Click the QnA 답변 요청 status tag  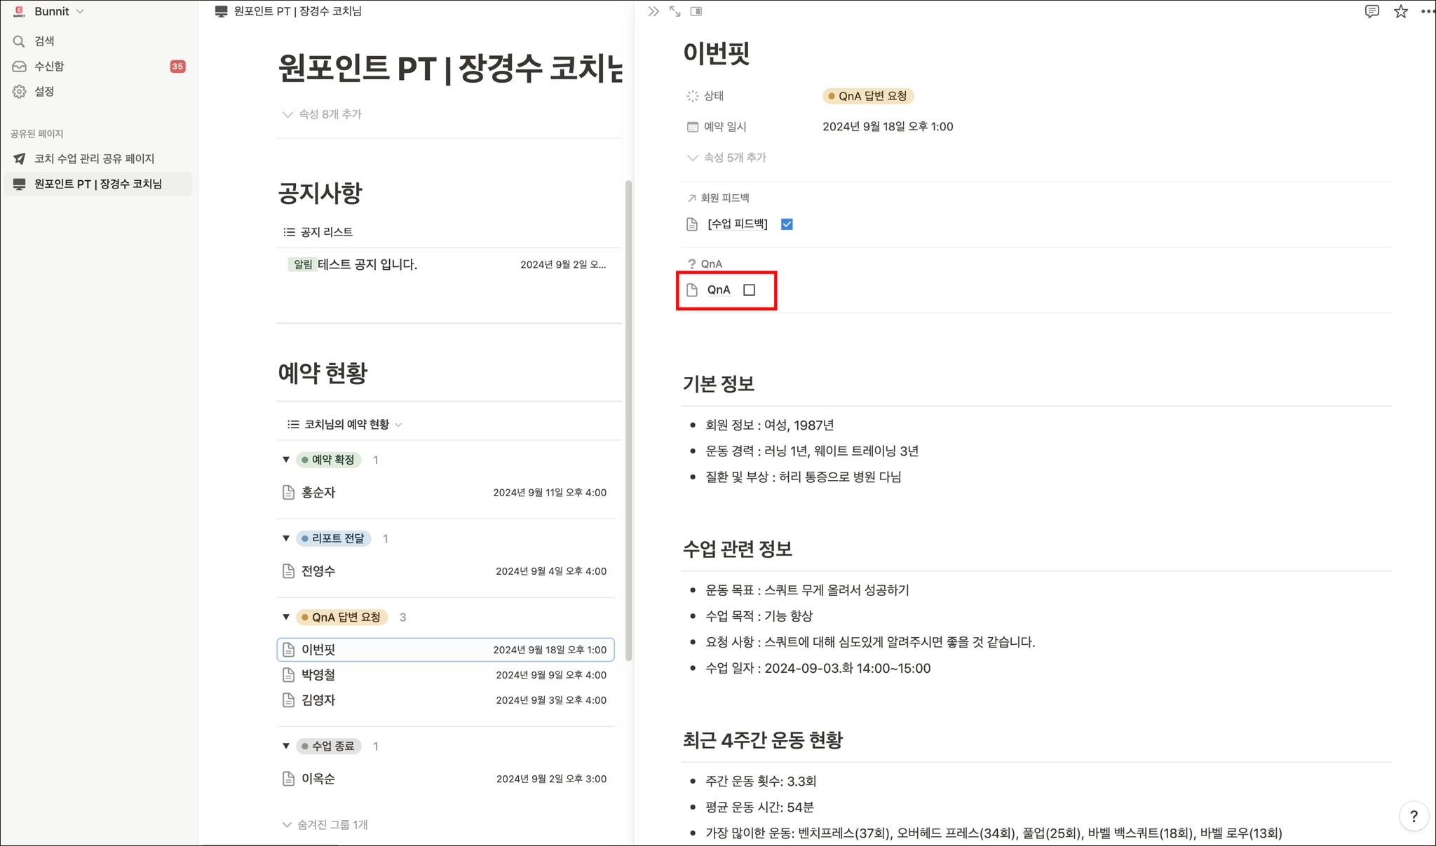[x=868, y=96]
